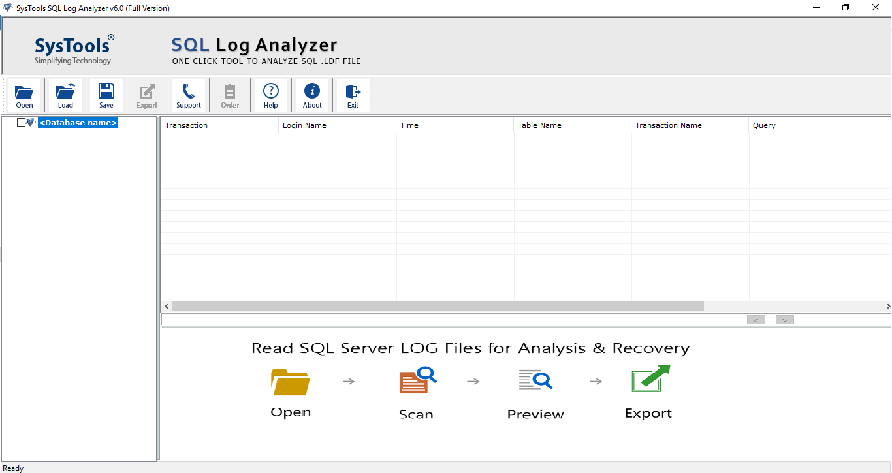Click the Save floppy disk icon
Screen dimensions: 892x473
point(106,95)
